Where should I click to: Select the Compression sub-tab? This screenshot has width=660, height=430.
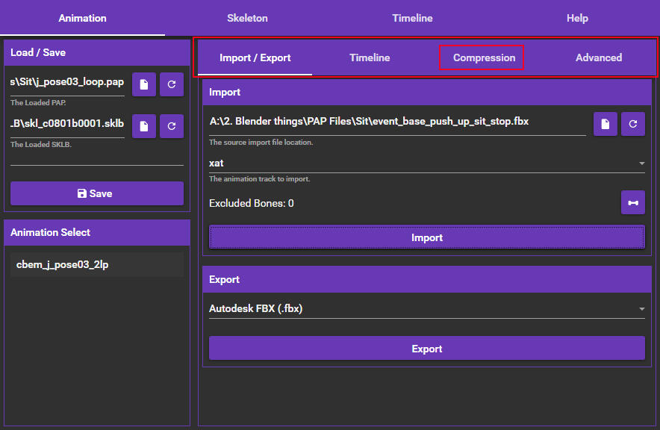484,57
